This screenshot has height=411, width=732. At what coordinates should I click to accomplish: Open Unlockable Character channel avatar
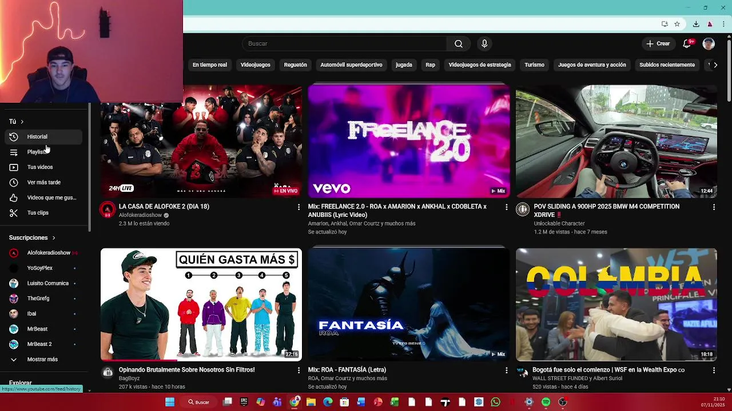(x=523, y=210)
